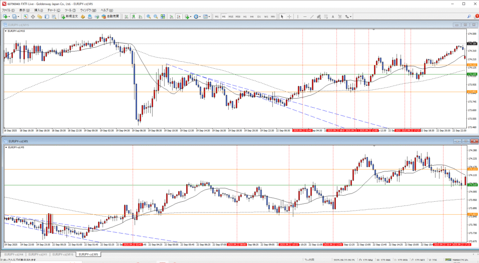Open the search magnifier icon
Screen dimensions: 479x263
[x=469, y=16]
